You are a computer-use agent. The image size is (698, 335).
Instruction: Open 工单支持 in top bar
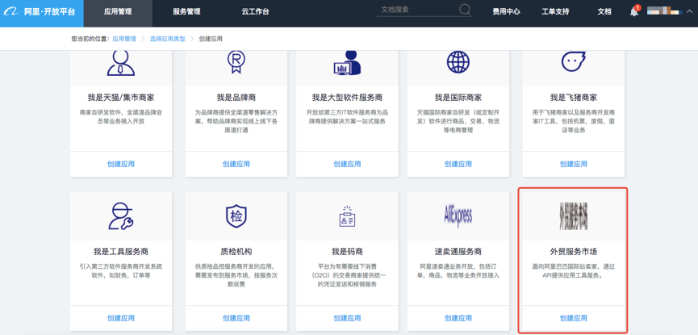coord(555,12)
